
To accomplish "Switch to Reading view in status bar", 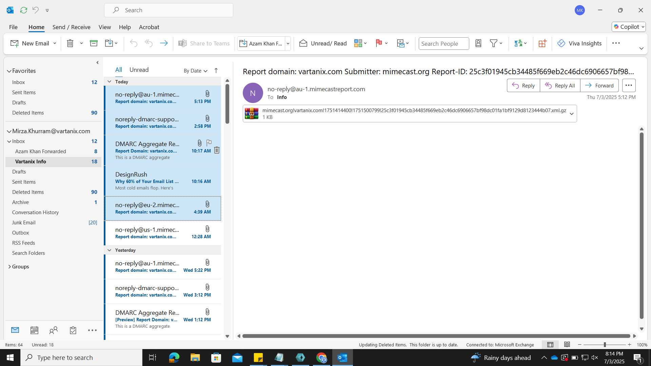I will click(x=567, y=345).
